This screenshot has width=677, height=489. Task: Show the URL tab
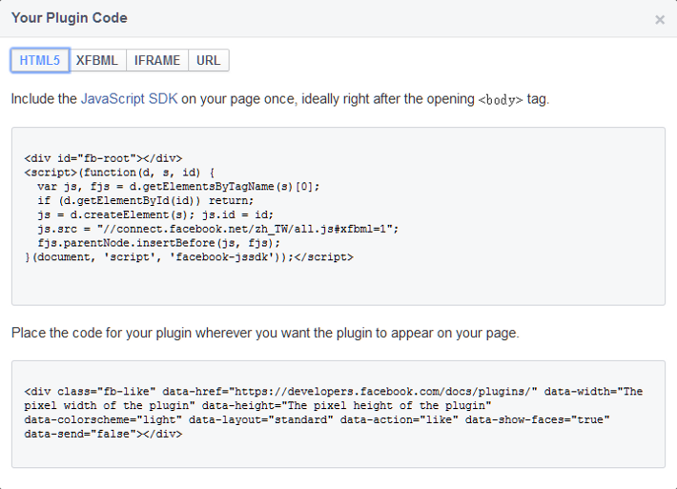pos(208,60)
